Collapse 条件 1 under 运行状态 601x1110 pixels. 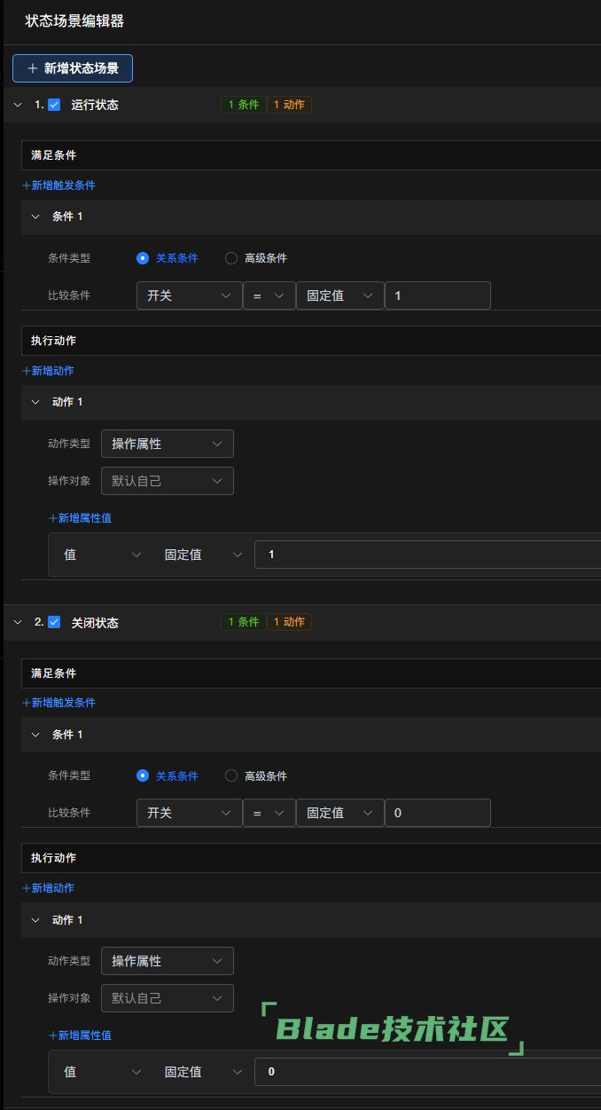(35, 216)
